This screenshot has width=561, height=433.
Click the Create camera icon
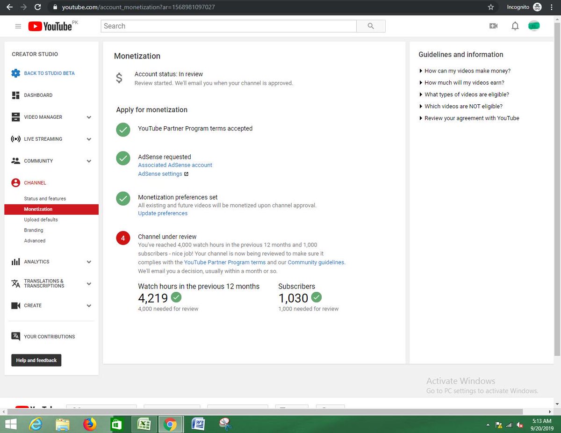pos(15,305)
